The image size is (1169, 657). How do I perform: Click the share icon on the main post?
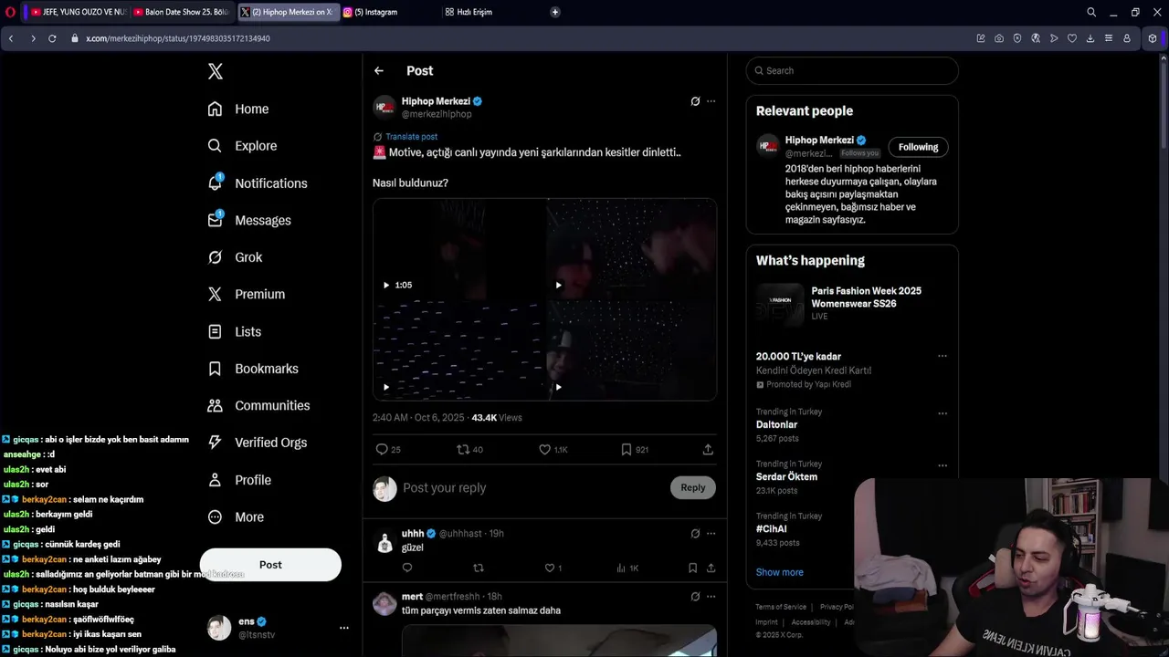pos(708,449)
